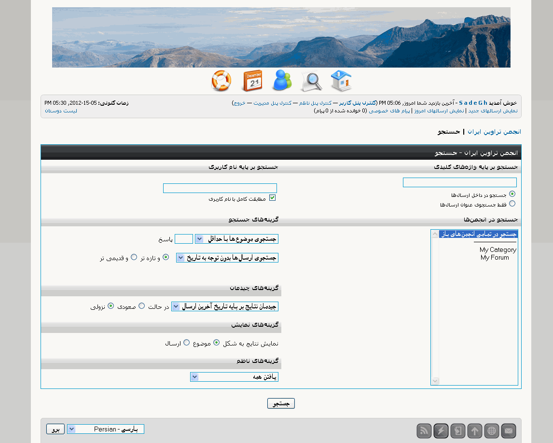Image resolution: width=553 pixels, height=443 pixels.
Task: Click the RSS feed footer icon
Action: coord(424,430)
